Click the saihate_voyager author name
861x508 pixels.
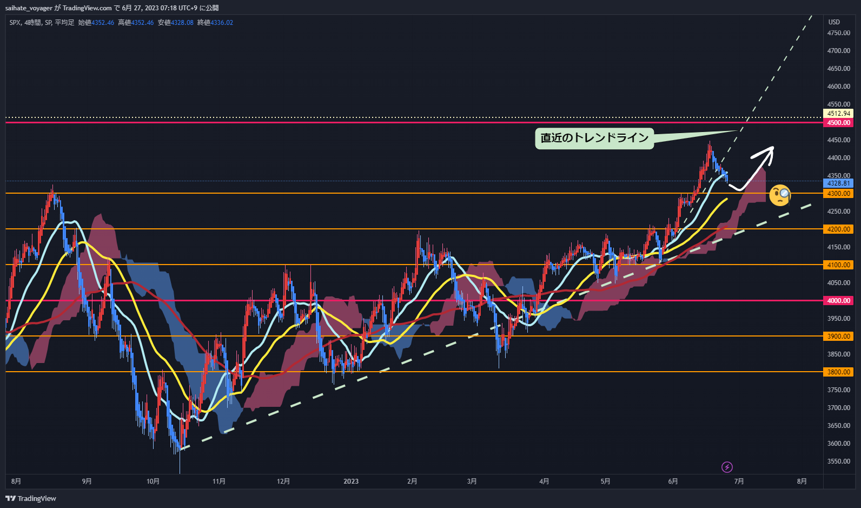click(29, 8)
